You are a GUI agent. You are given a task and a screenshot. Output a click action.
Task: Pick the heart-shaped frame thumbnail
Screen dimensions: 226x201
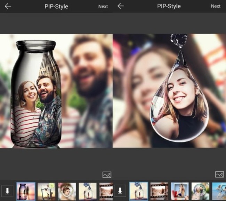point(67,191)
